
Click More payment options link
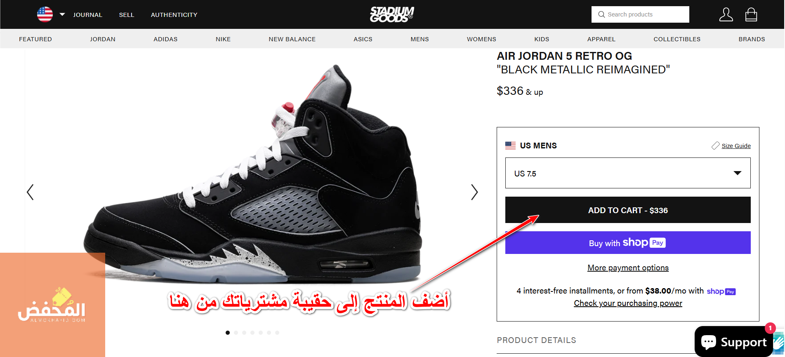(628, 268)
